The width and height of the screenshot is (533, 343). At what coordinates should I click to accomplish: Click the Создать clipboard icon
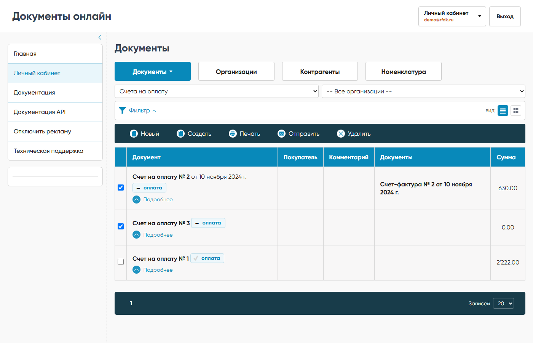(180, 133)
